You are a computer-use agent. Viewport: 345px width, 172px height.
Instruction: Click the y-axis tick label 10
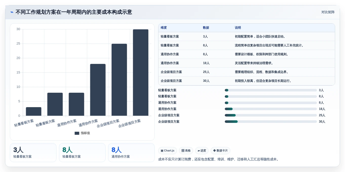[x=18, y=87]
